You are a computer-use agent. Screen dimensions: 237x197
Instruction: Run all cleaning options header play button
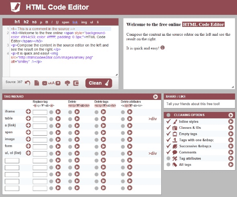pyautogui.click(x=231, y=115)
